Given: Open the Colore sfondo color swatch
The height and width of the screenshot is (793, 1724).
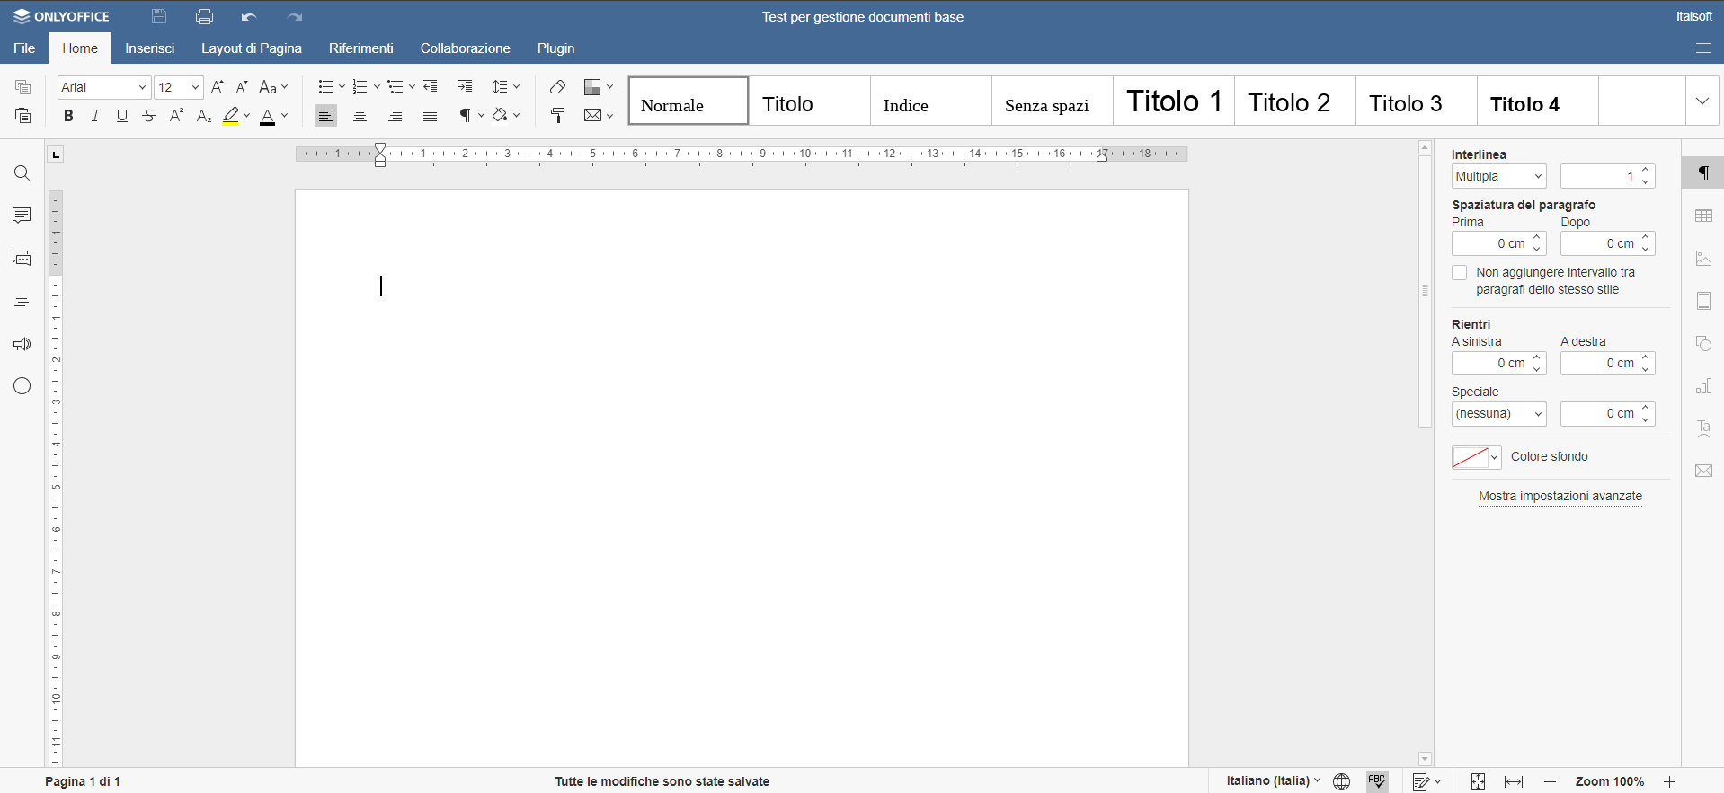Looking at the screenshot, I should click(x=1476, y=457).
